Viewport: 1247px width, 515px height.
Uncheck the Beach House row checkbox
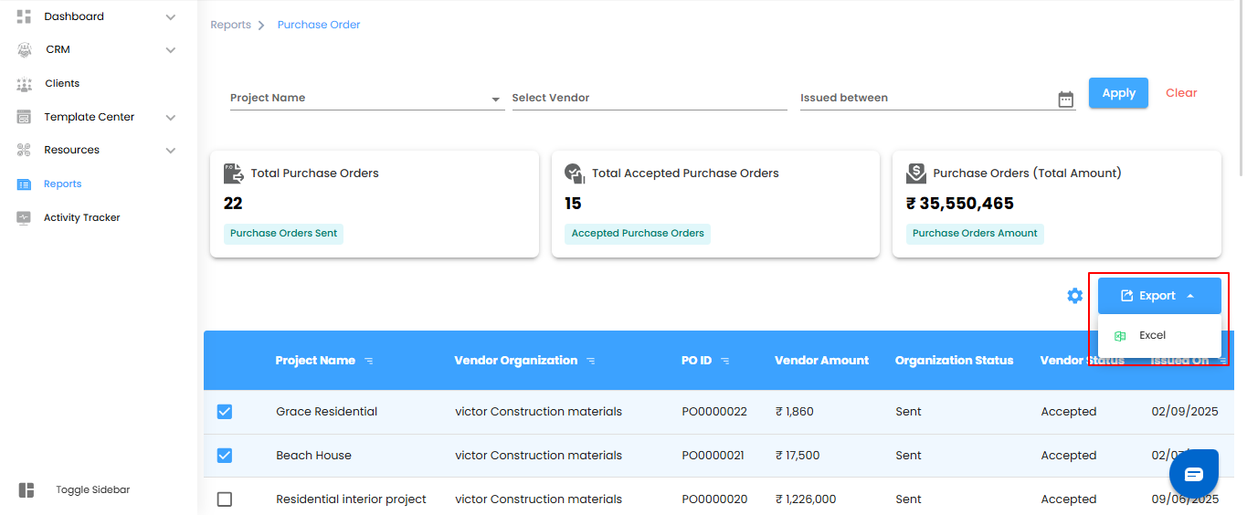[x=225, y=456]
